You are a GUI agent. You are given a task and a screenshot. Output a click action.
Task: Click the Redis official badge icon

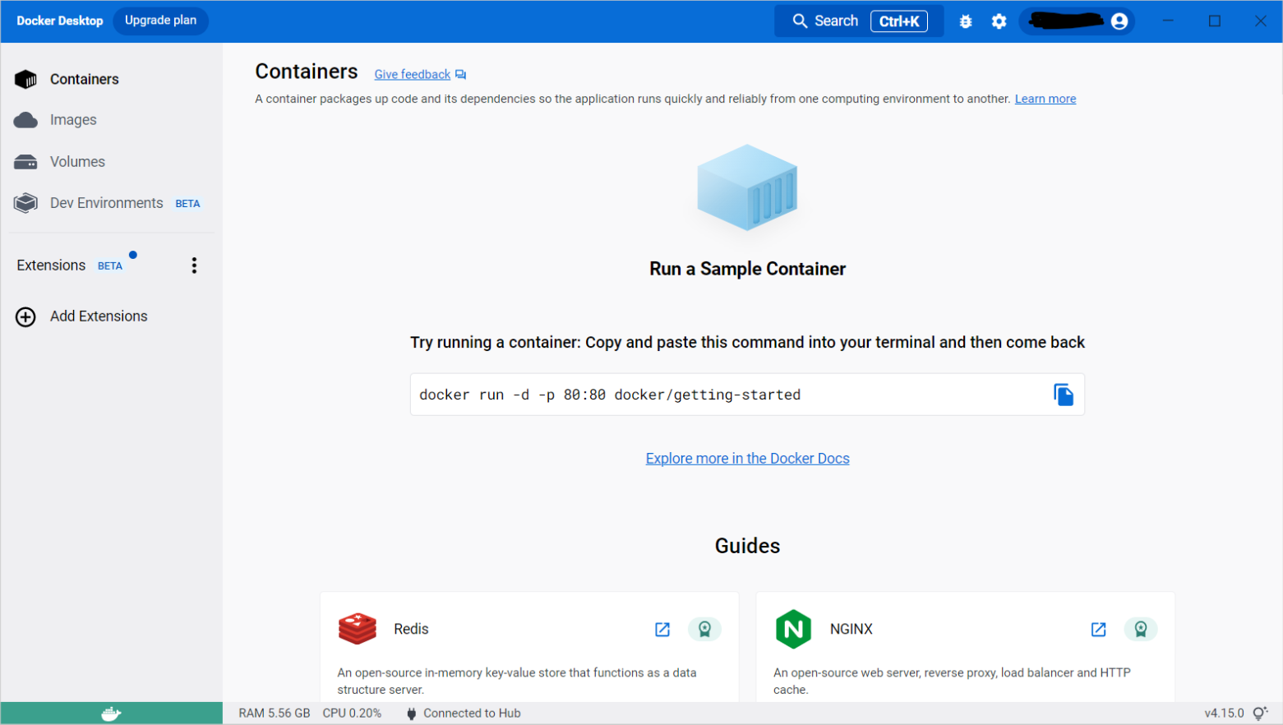click(704, 630)
